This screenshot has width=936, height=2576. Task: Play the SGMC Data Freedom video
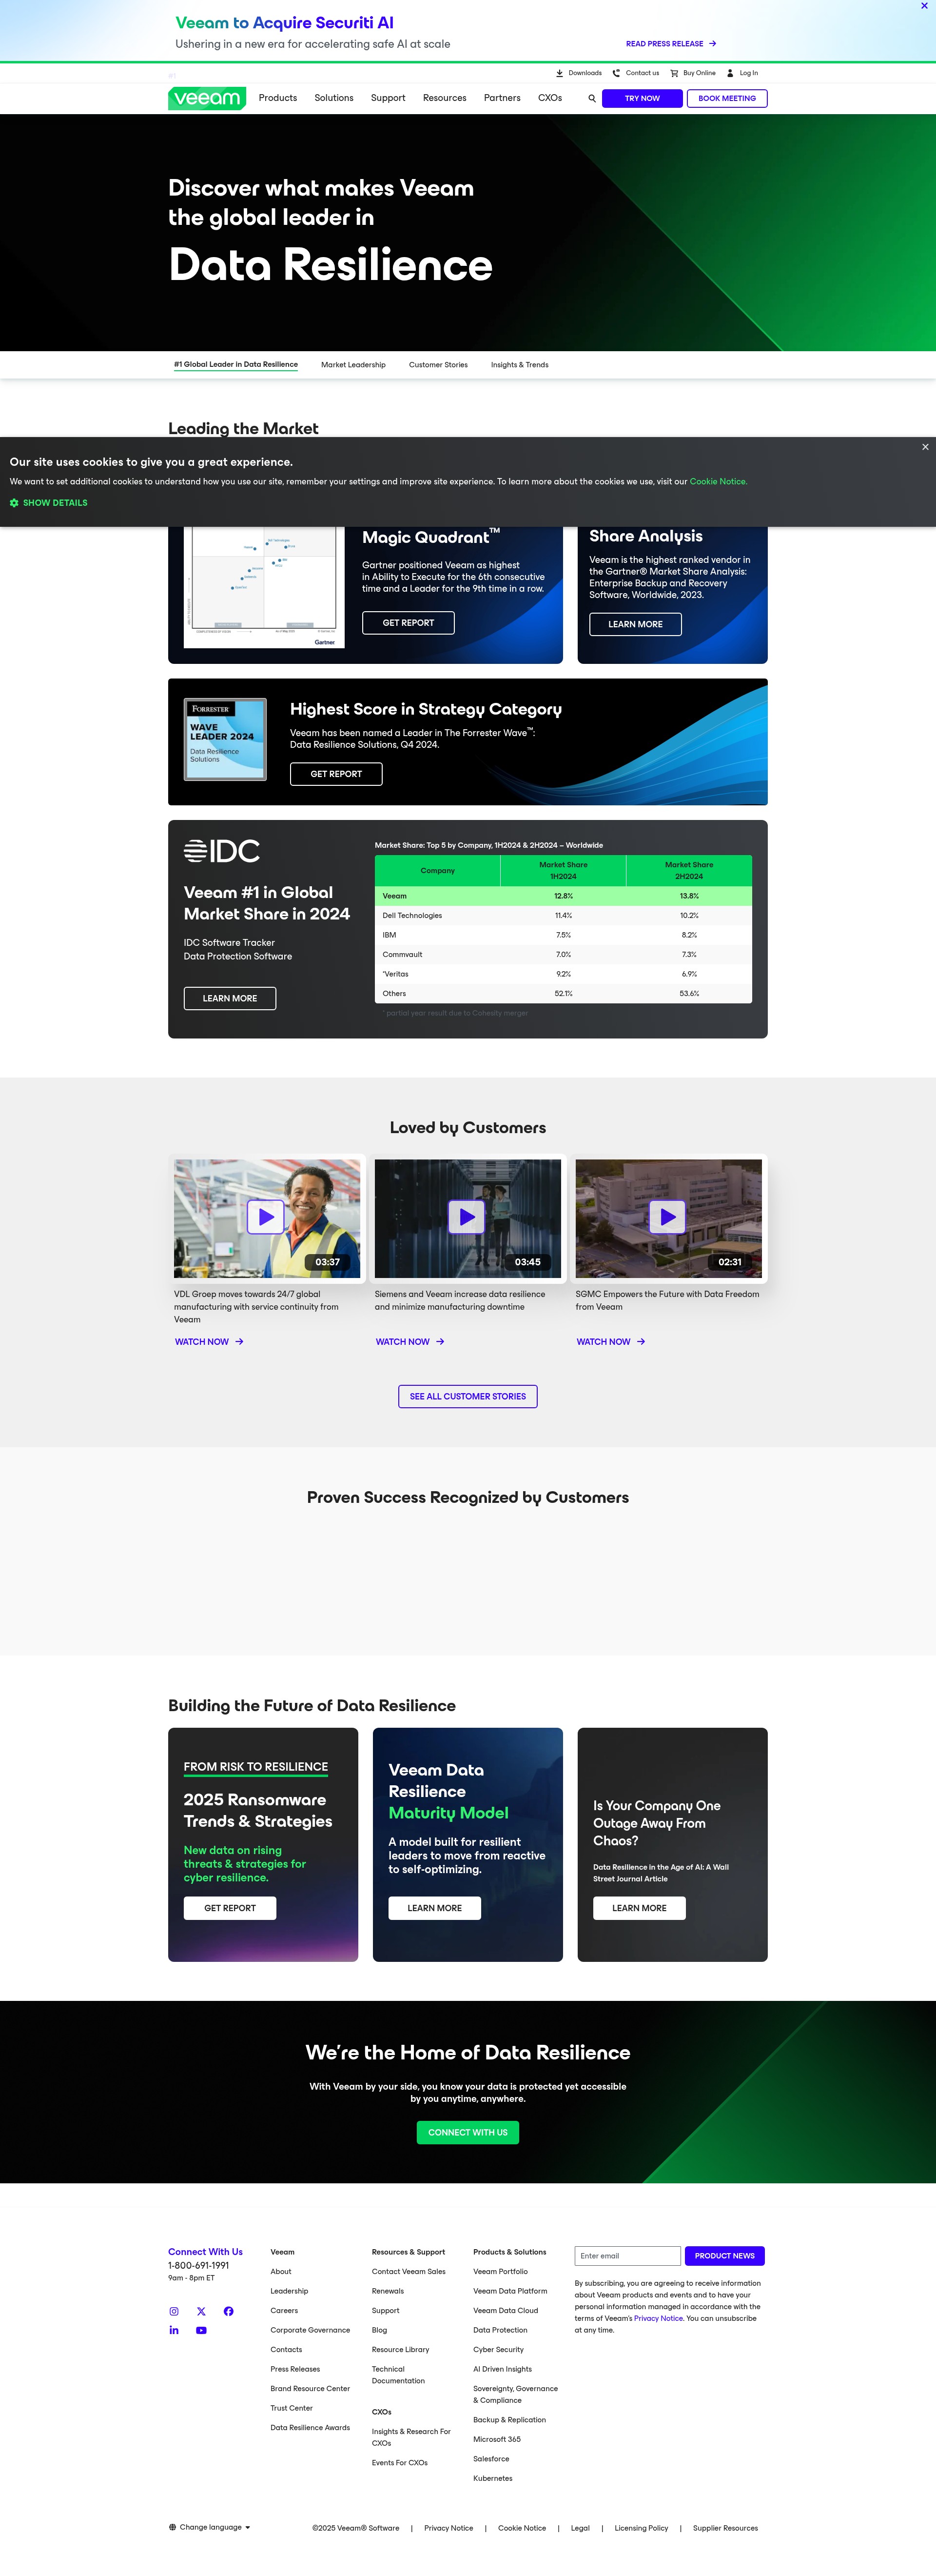coord(667,1217)
